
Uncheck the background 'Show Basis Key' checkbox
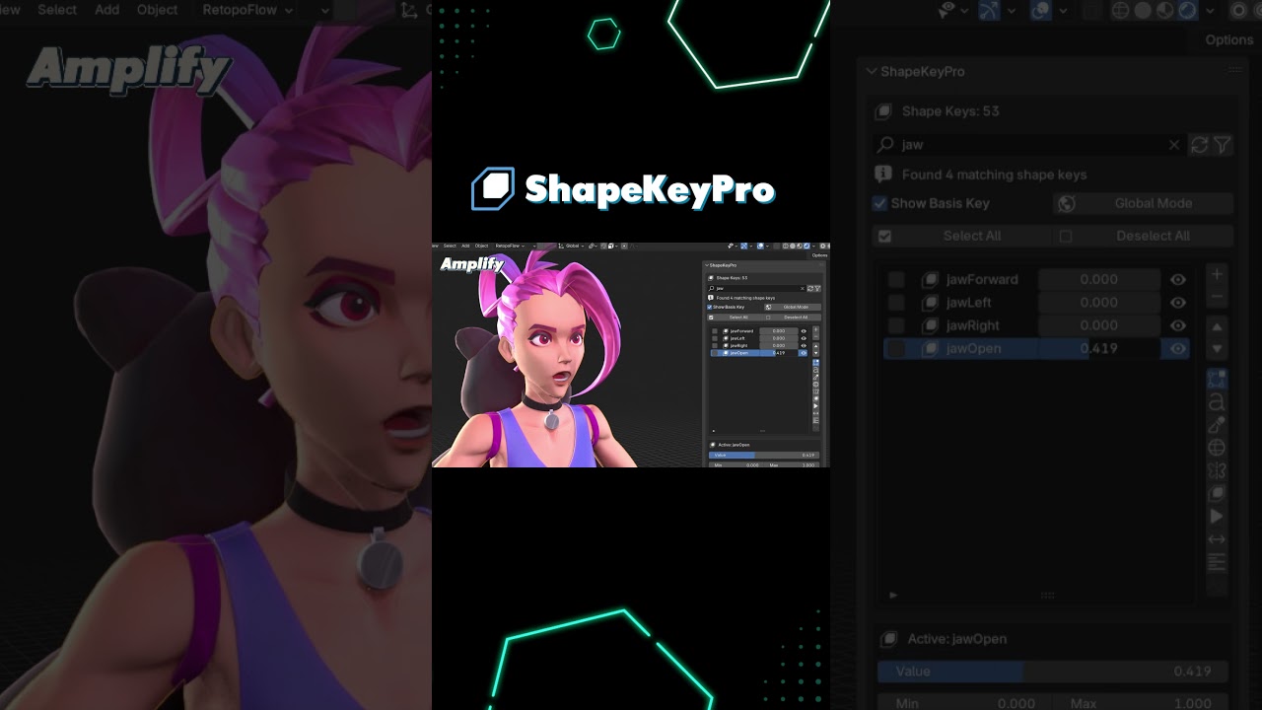pos(880,203)
